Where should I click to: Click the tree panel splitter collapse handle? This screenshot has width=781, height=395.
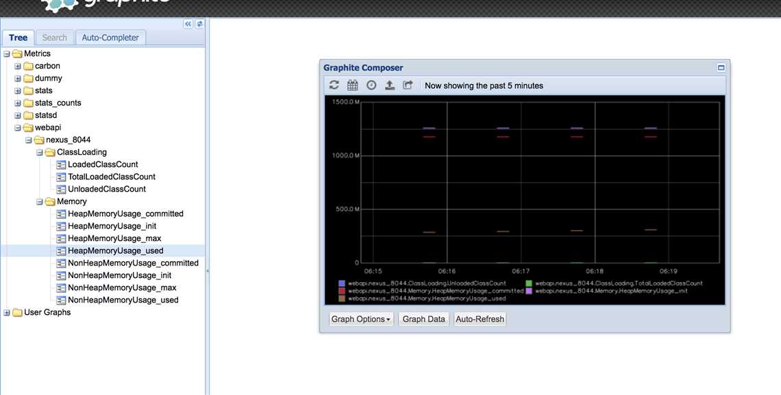(x=207, y=271)
